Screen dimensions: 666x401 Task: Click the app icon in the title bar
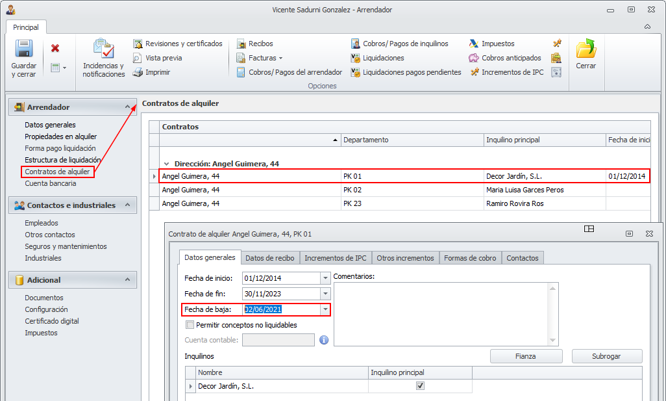click(10, 9)
